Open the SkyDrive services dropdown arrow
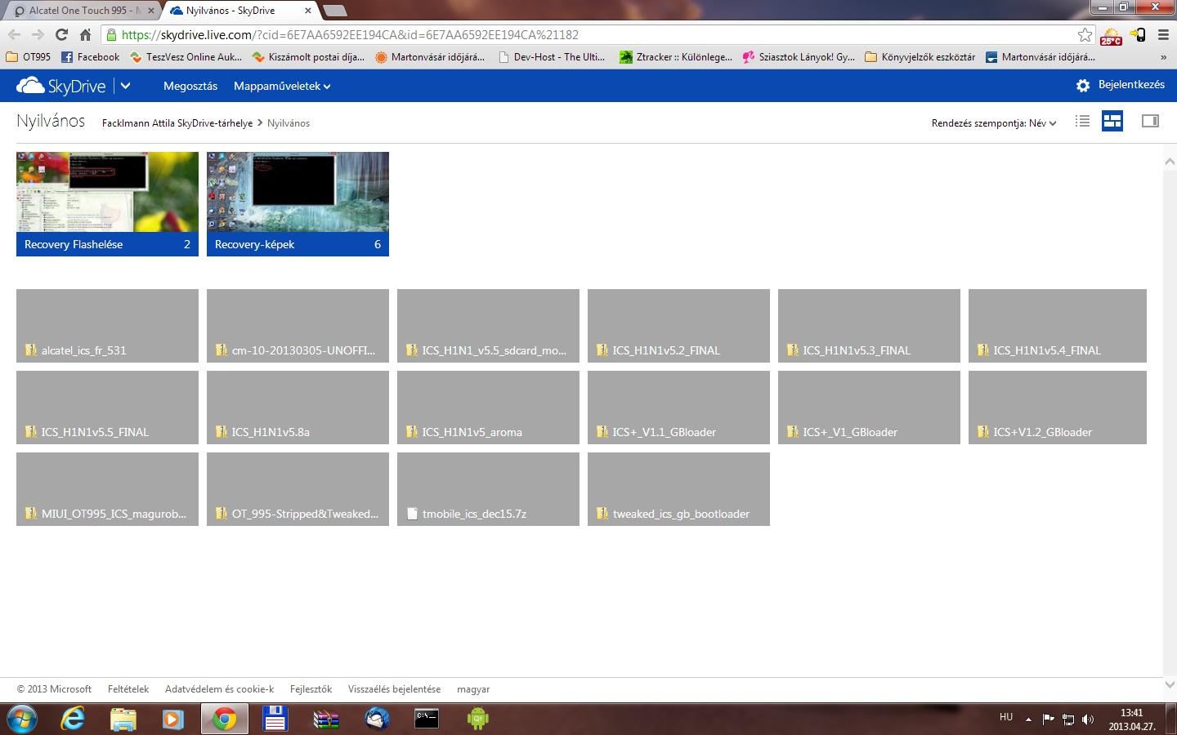The image size is (1177, 735). pyautogui.click(x=126, y=86)
